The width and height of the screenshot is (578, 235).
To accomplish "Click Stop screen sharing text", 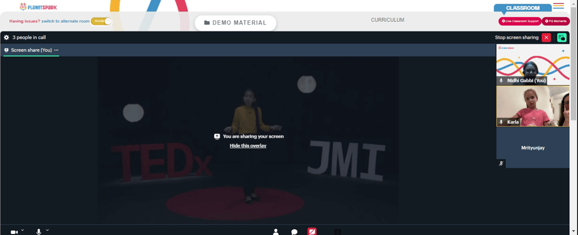I will (x=516, y=38).
